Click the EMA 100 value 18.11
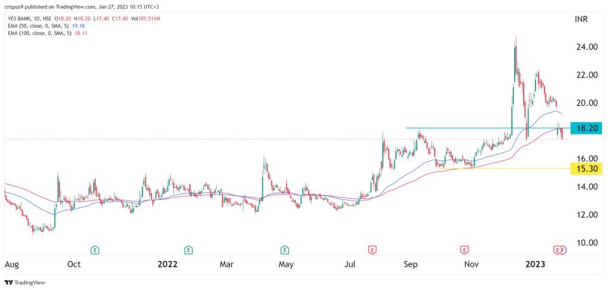Image resolution: width=608 pixels, height=290 pixels. (81, 33)
